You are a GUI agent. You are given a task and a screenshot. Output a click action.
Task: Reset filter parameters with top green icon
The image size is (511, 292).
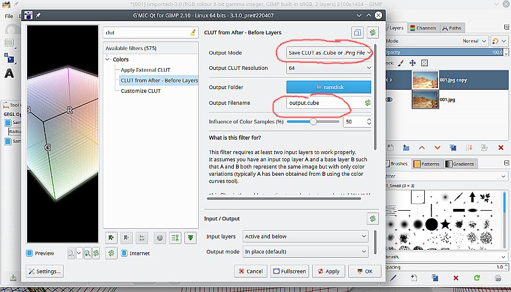[x=372, y=33]
